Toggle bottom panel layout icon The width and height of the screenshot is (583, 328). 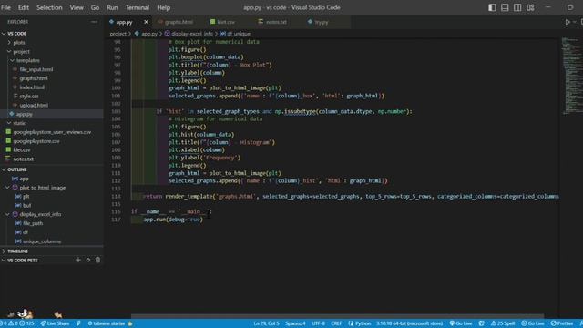click(x=505, y=7)
